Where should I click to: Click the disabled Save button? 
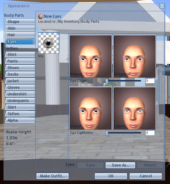click(90, 165)
